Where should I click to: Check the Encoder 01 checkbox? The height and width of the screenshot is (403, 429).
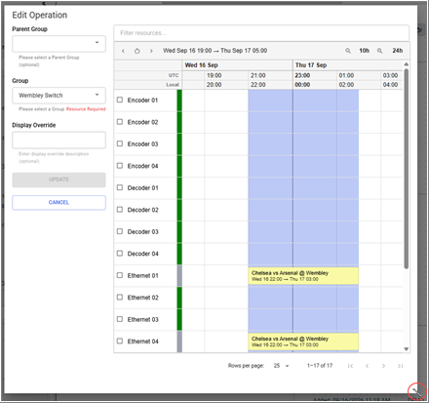(120, 100)
